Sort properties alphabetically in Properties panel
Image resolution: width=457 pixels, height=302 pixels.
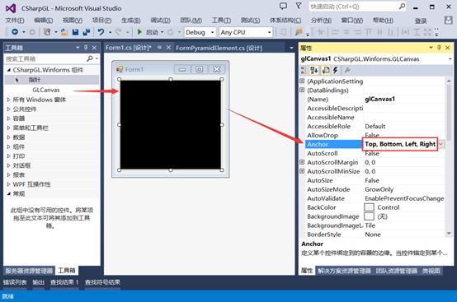tap(314, 70)
